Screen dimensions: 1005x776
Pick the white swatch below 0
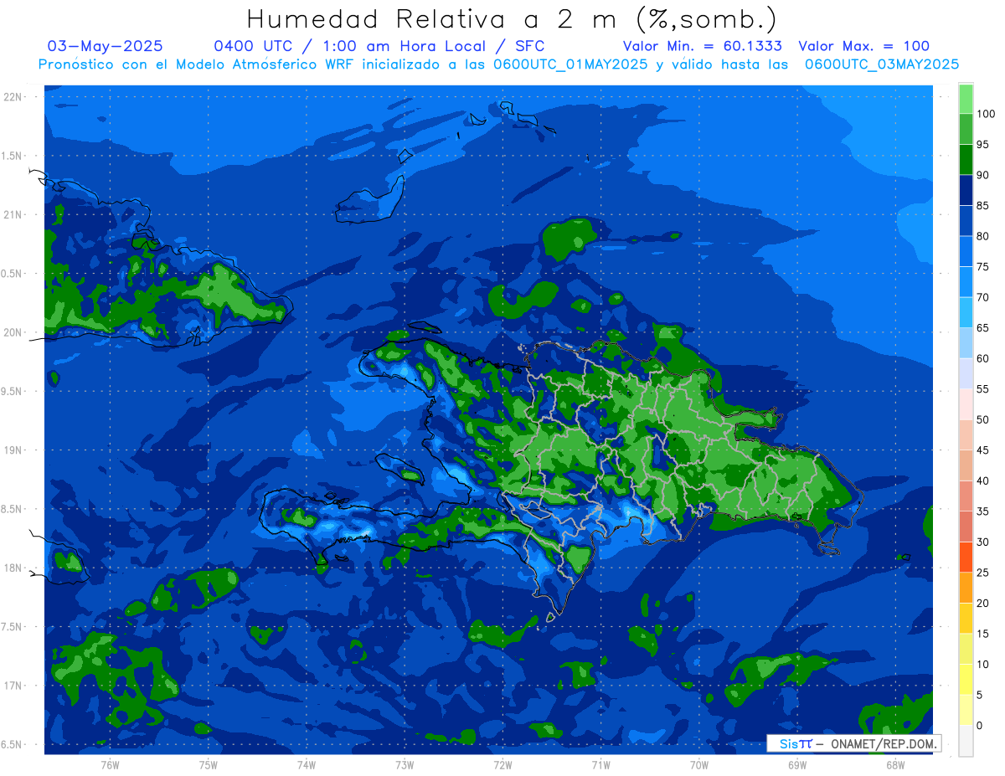[x=966, y=740]
